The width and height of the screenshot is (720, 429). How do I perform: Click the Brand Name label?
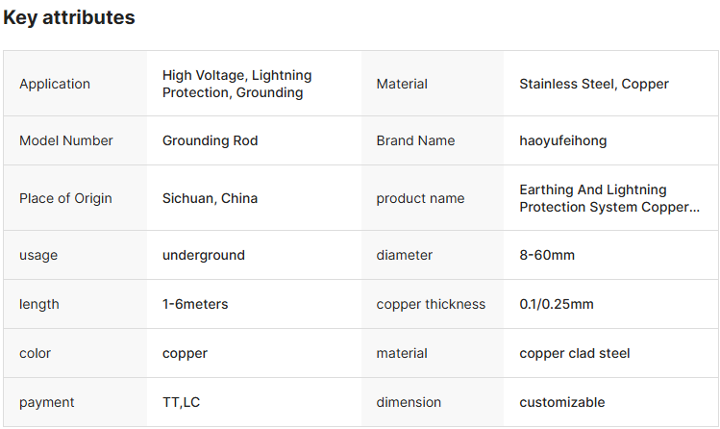pyautogui.click(x=415, y=140)
